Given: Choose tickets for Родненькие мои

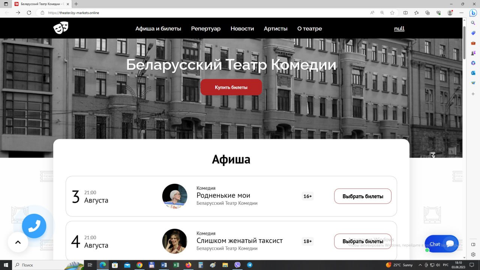Looking at the screenshot, I should (363, 196).
